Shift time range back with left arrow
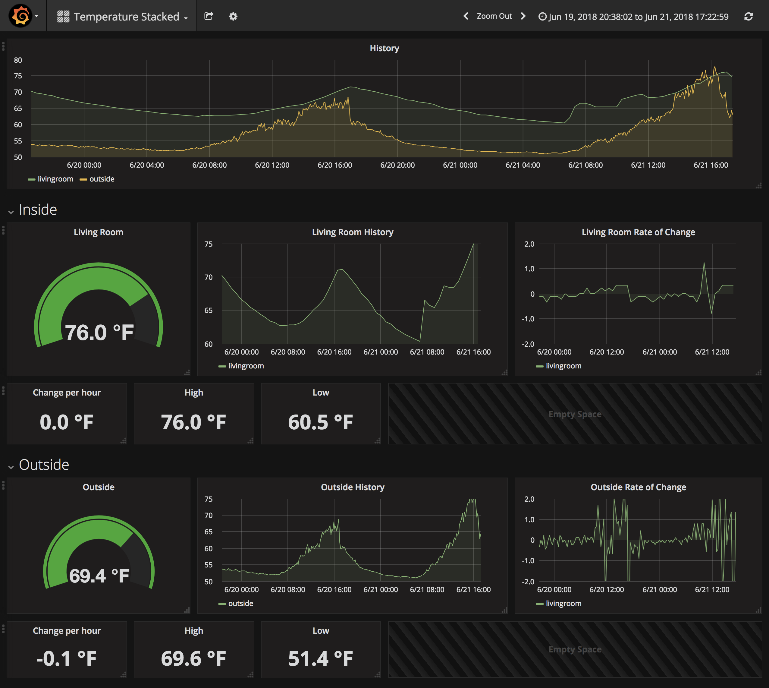Screen dimensions: 769x688 coord(466,16)
